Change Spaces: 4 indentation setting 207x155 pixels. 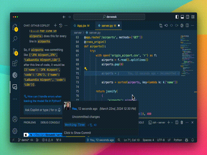(x=148, y=140)
